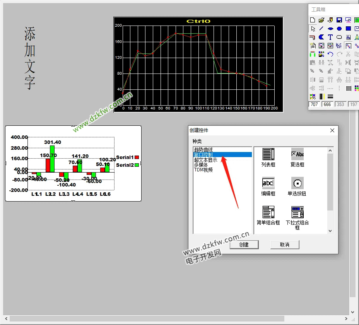Select the filled circle drawing tool
Image resolution: width=359 pixels, height=325 pixels.
pos(339,29)
